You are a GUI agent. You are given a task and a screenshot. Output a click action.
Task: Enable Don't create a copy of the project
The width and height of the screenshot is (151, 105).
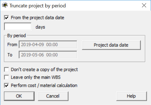pyautogui.click(x=7, y=69)
